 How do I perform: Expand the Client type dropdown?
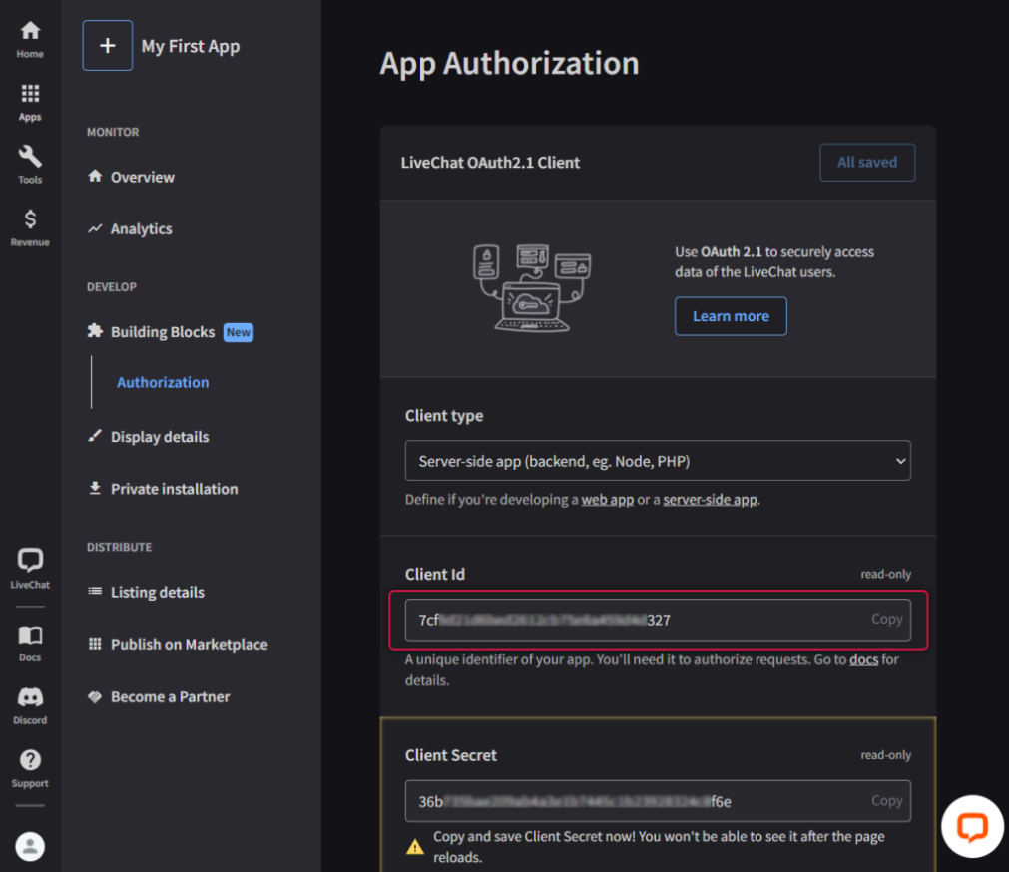[658, 461]
